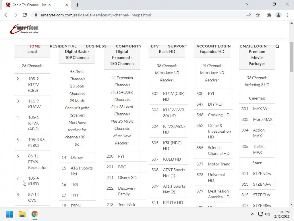Screen dimensions: 294x221
Task: Open the Extensions puzzle icon
Action: [269, 15]
